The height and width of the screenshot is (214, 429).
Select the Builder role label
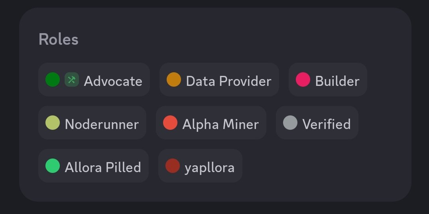pos(337,81)
